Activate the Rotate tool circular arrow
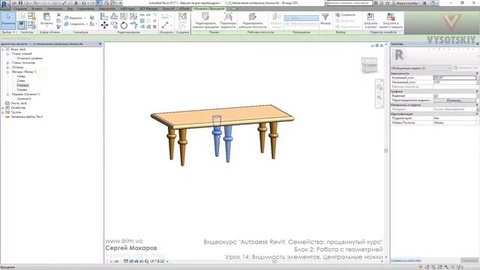This screenshot has width=480, height=270. click(x=124, y=25)
